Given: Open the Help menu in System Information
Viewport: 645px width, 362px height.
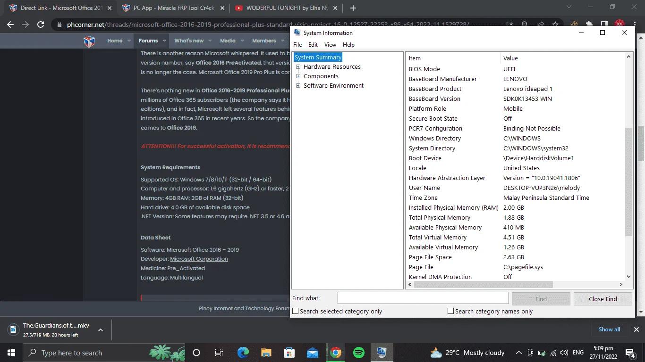Looking at the screenshot, I should [x=348, y=45].
